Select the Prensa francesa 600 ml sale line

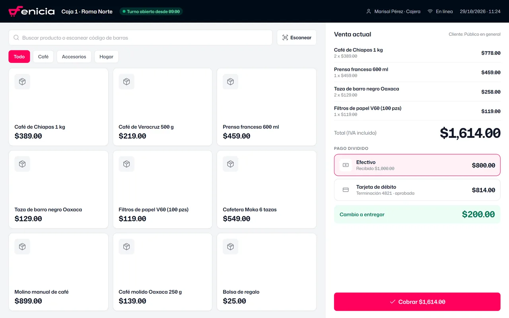417,72
